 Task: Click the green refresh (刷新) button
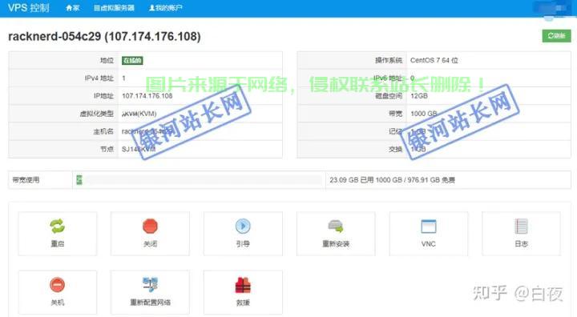click(x=556, y=36)
